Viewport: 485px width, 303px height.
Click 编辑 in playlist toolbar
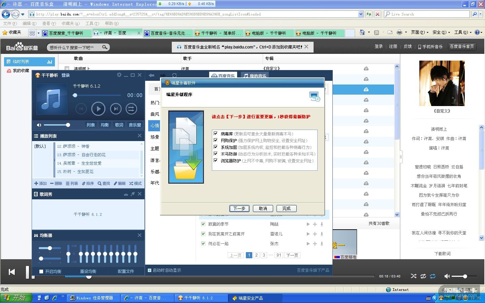tap(120, 183)
